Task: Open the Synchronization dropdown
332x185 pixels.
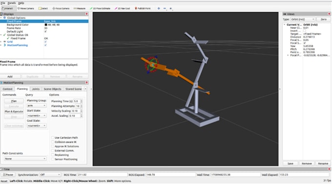Action: point(50,175)
